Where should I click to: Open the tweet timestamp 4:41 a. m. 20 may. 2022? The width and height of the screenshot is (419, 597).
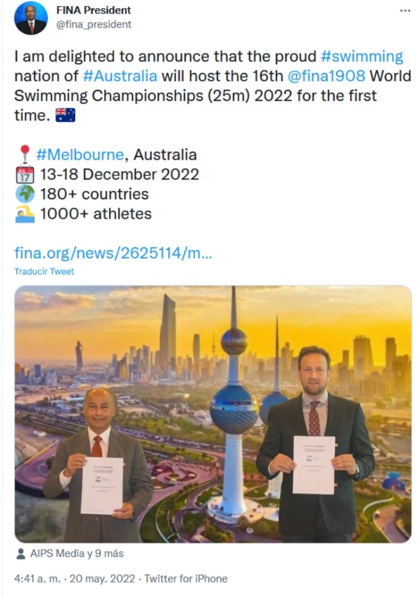click(x=75, y=578)
